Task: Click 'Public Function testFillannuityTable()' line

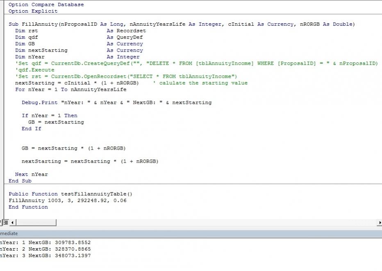Action: click(x=70, y=194)
